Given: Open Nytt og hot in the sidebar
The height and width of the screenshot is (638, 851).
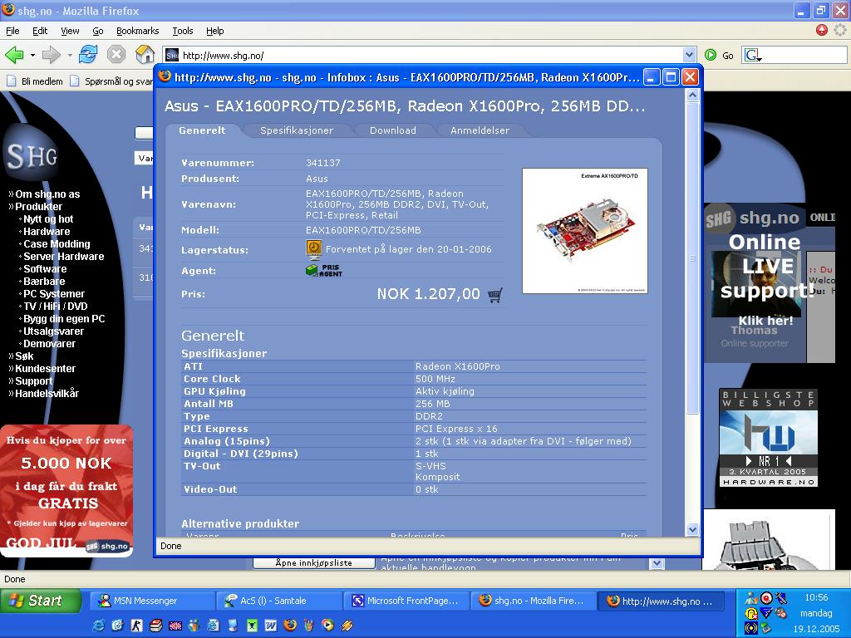Looking at the screenshot, I should coord(48,219).
